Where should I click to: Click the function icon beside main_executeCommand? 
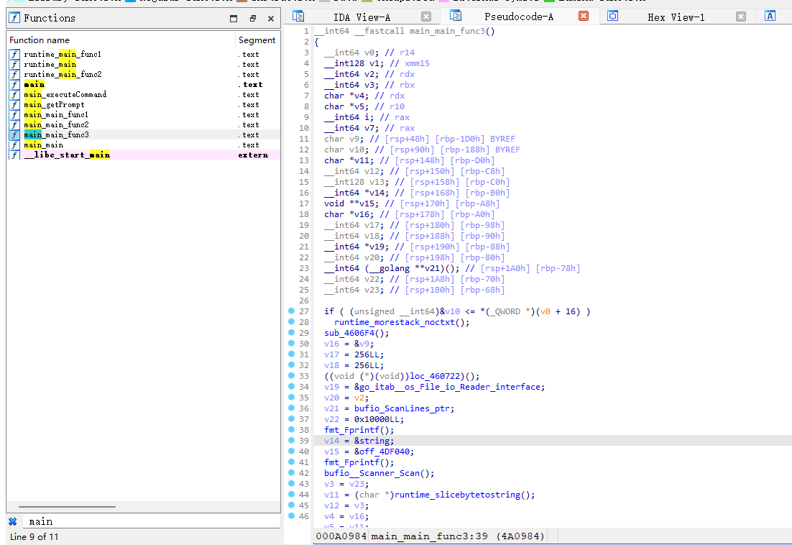click(15, 94)
